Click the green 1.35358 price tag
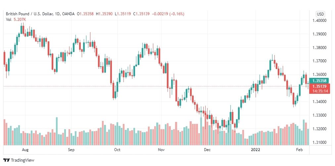Viewport: 335px width, 166px height. [x=319, y=81]
